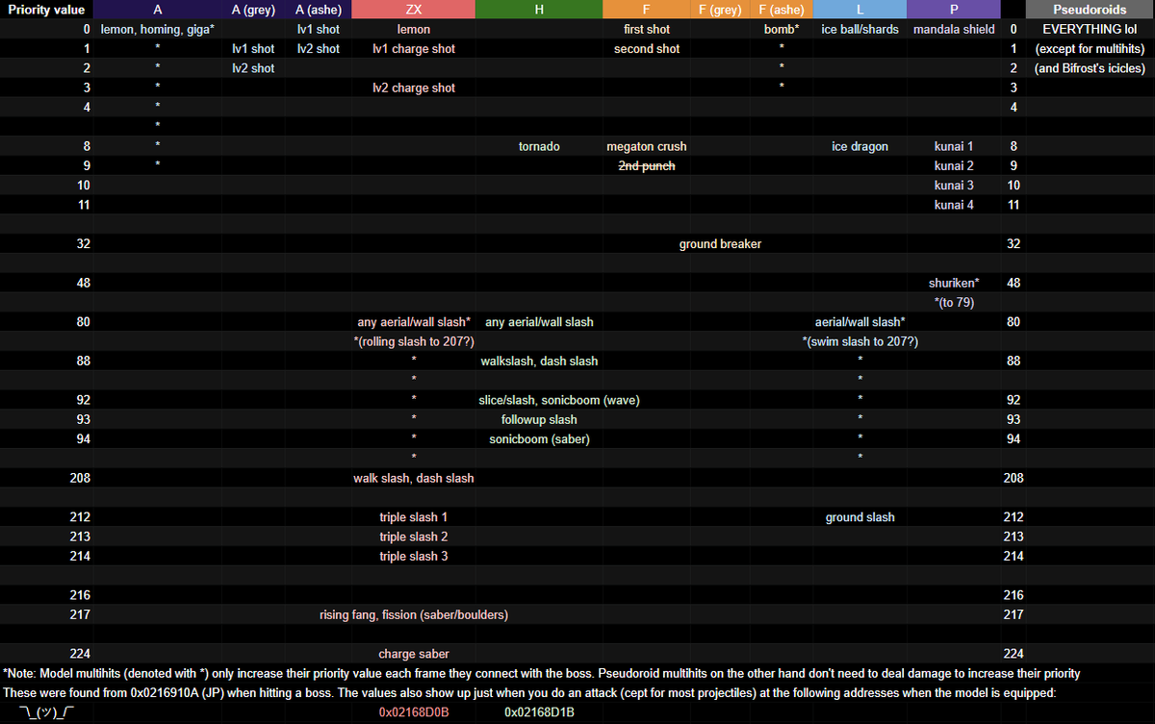Select the left-side priority value '224'
This screenshot has width=1155, height=724.
pos(80,655)
